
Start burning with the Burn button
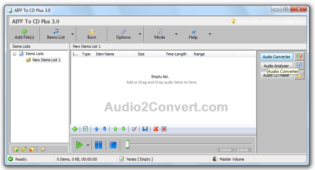coord(92,34)
